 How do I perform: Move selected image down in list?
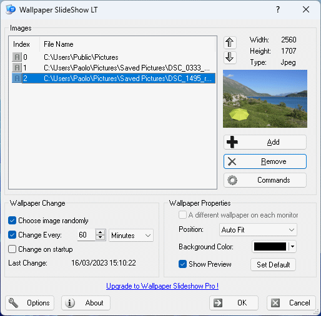(x=230, y=57)
